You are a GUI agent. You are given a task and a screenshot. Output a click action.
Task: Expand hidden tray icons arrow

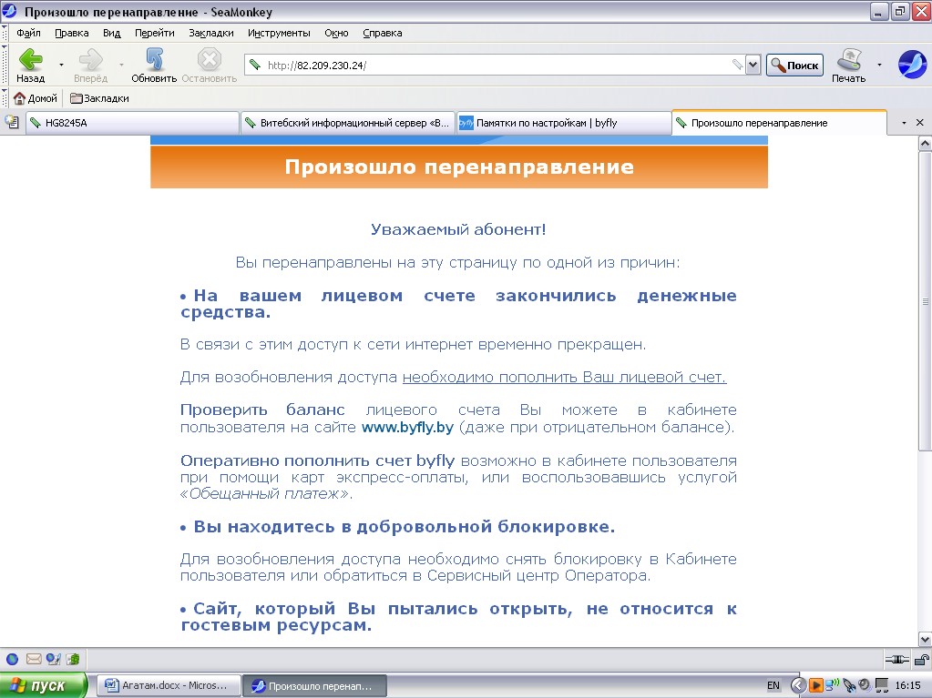point(798,685)
